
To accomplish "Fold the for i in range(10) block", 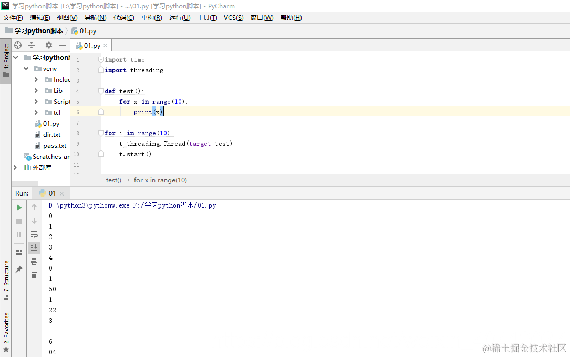I will click(x=101, y=133).
